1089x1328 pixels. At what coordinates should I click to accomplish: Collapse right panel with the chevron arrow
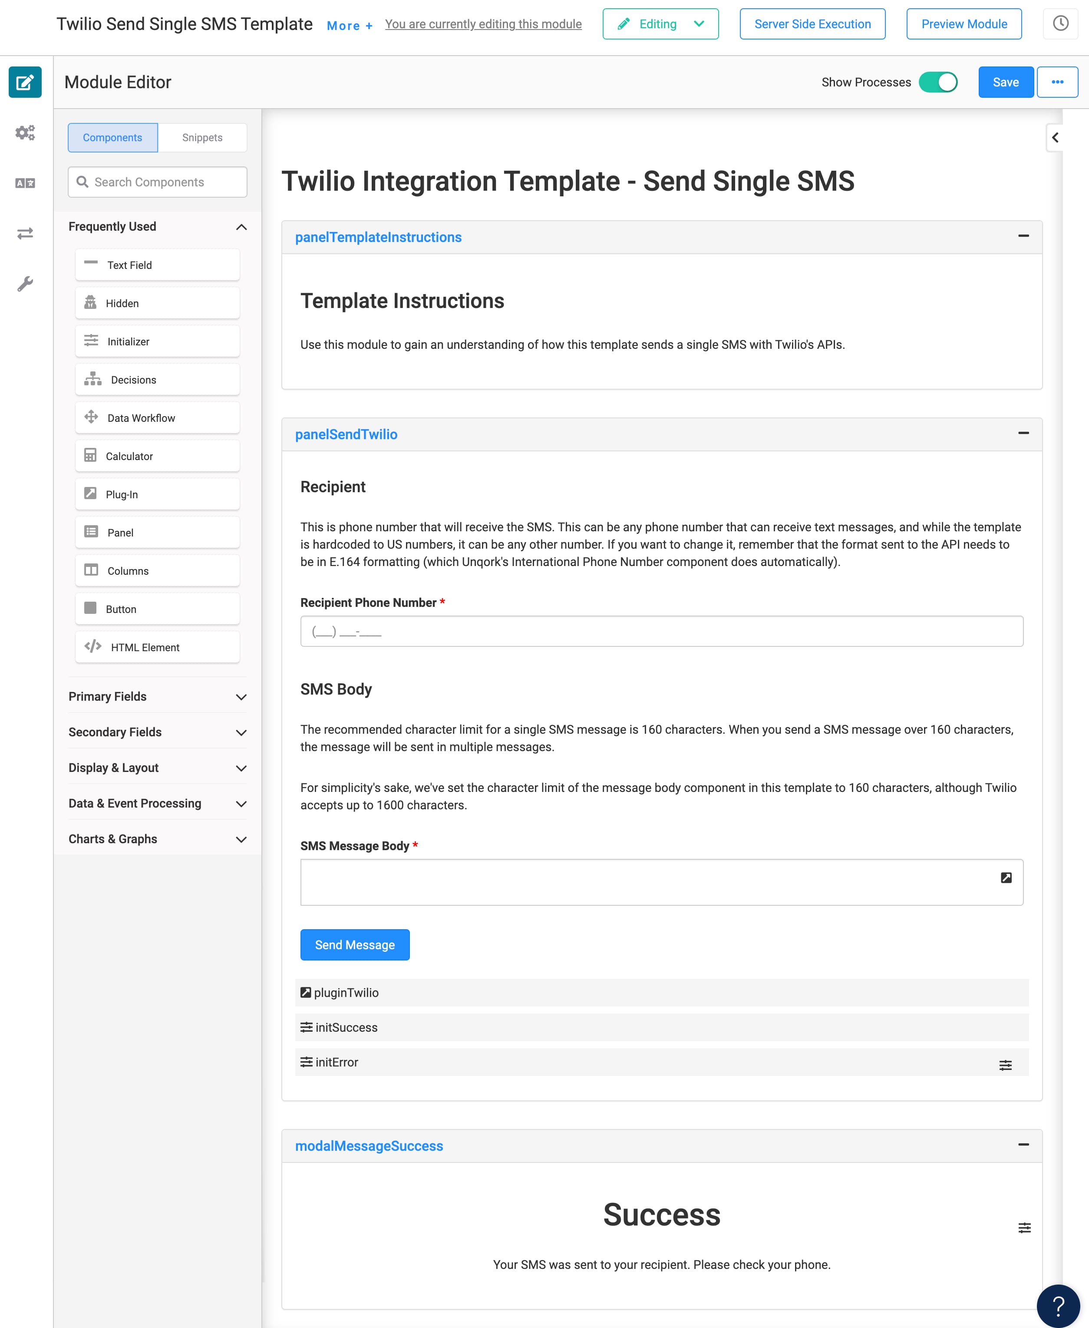click(1055, 137)
